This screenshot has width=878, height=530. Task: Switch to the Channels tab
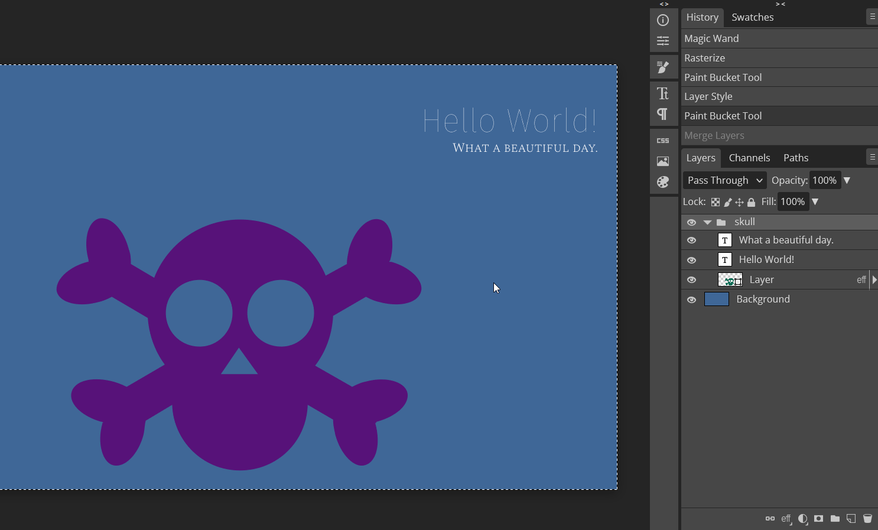tap(749, 158)
